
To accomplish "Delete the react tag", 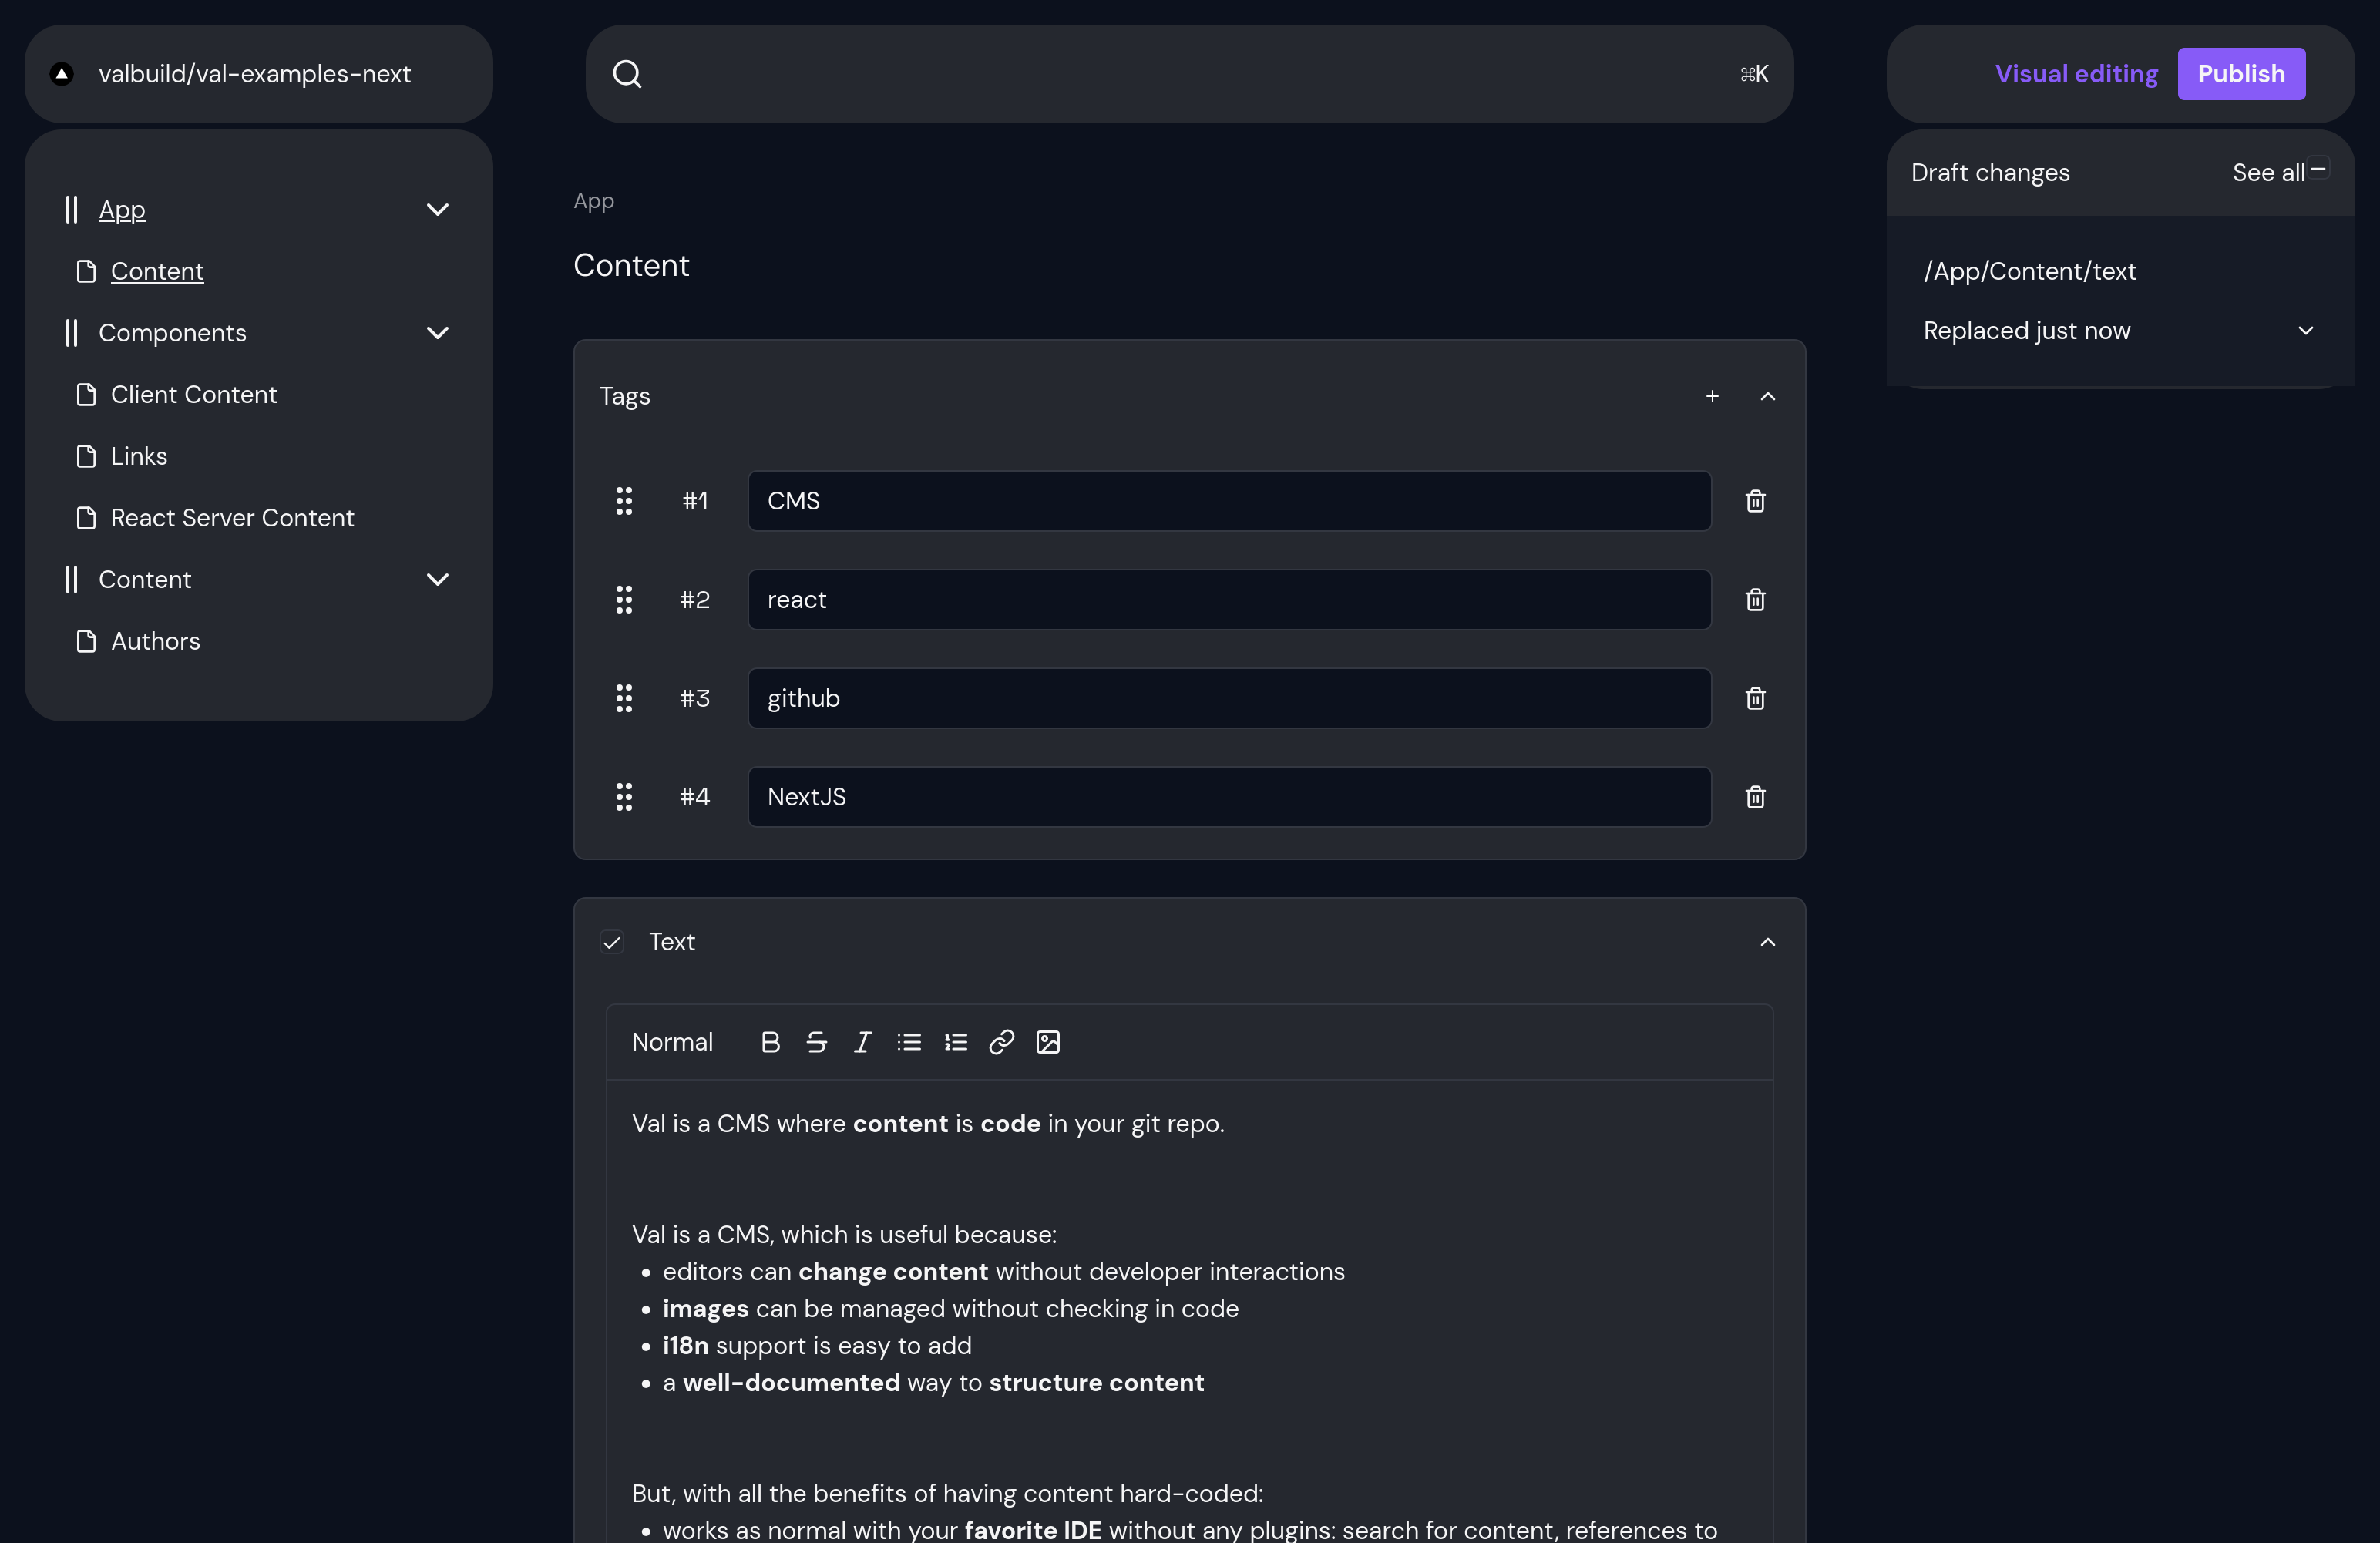I will 1755,600.
